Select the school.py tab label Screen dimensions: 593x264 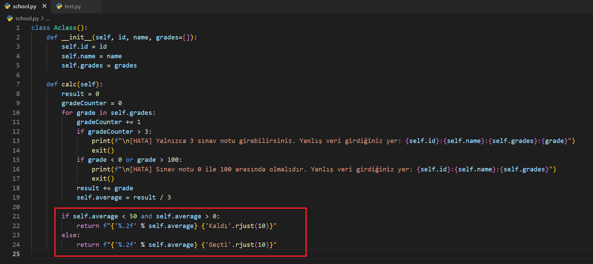24,7
